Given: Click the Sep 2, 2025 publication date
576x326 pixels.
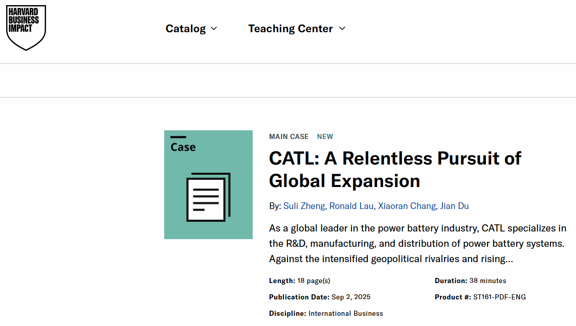Looking at the screenshot, I should coord(351,297).
